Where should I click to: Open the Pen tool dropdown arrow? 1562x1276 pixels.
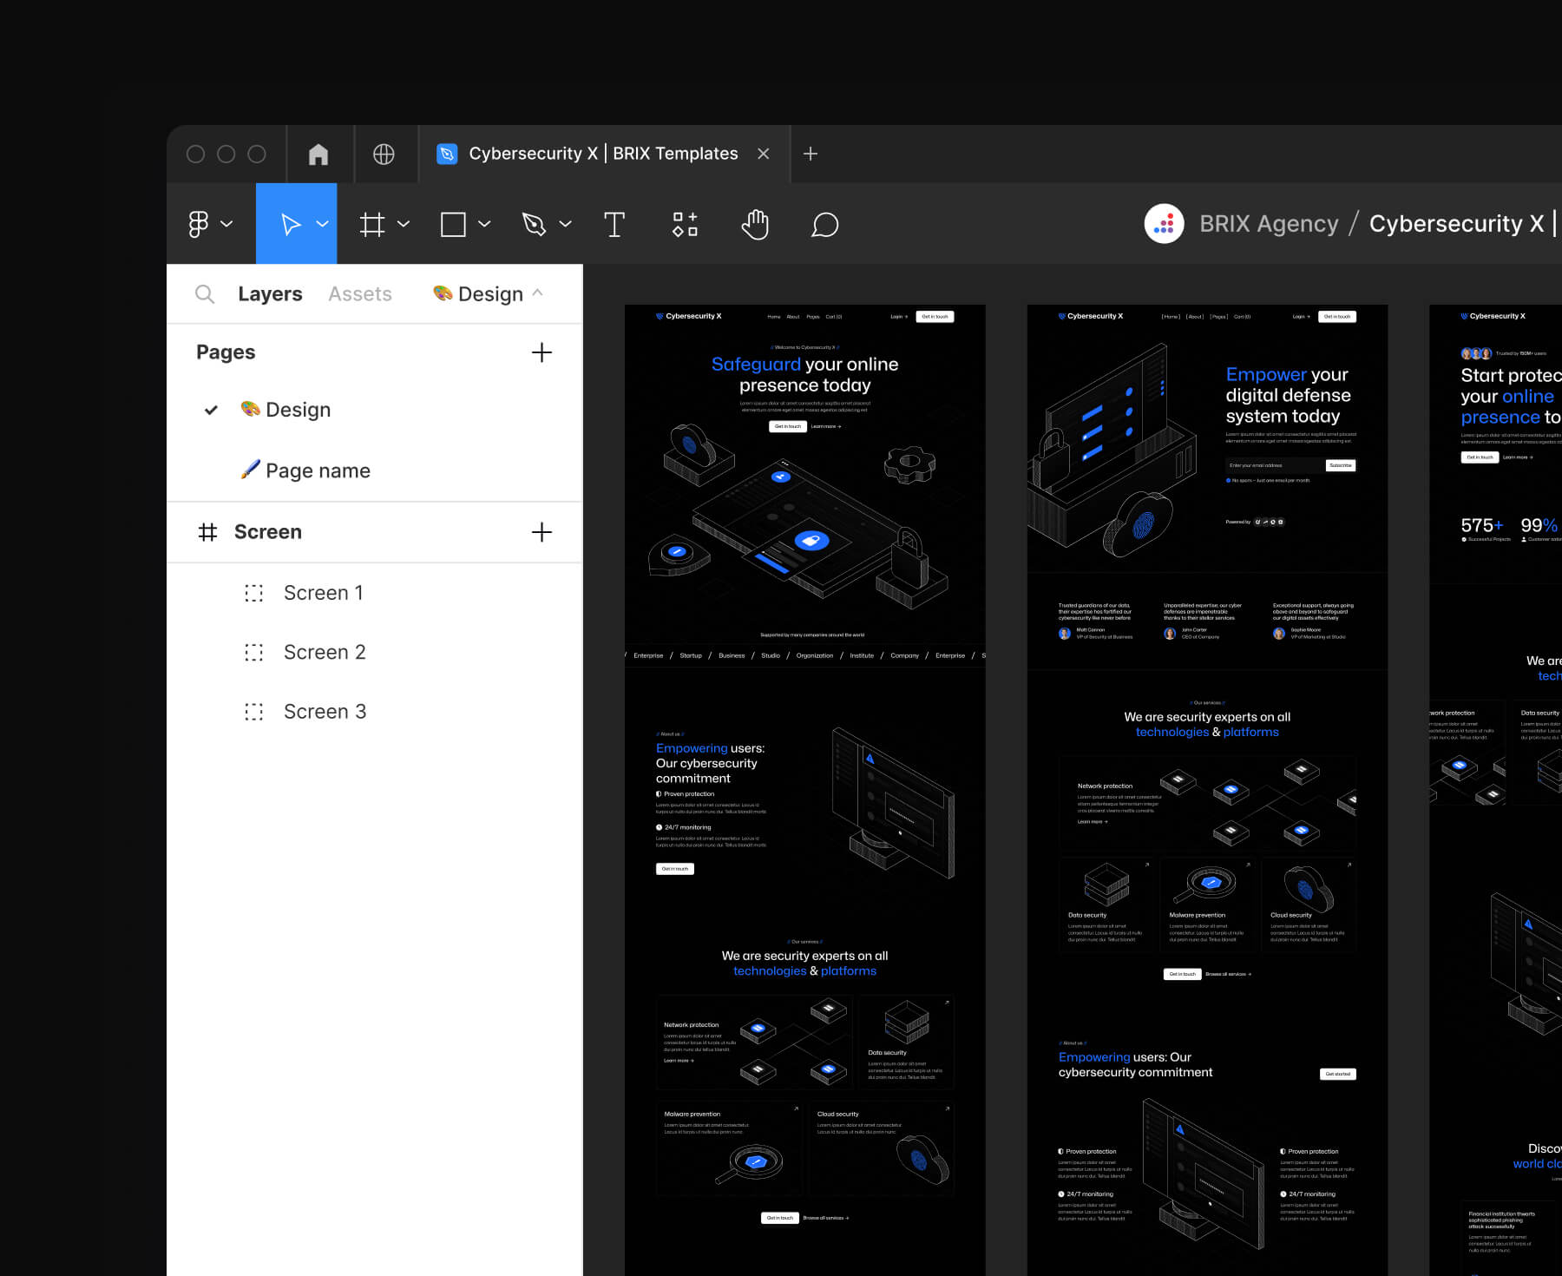click(x=566, y=224)
